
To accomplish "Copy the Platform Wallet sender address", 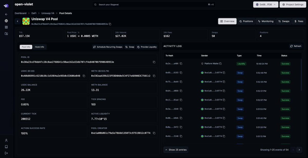I will point(220,64).
